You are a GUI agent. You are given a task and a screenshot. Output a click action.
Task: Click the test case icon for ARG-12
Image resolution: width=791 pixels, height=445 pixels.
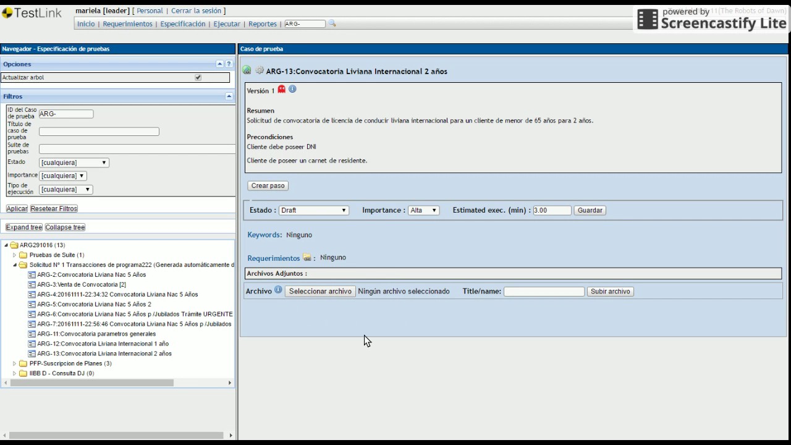[32, 344]
